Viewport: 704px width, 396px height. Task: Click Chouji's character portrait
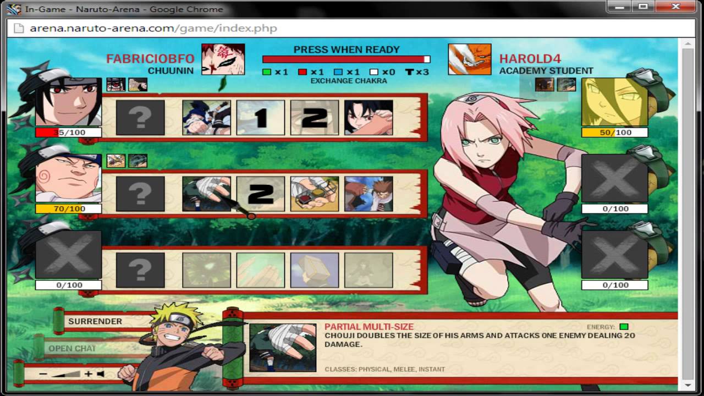click(68, 178)
